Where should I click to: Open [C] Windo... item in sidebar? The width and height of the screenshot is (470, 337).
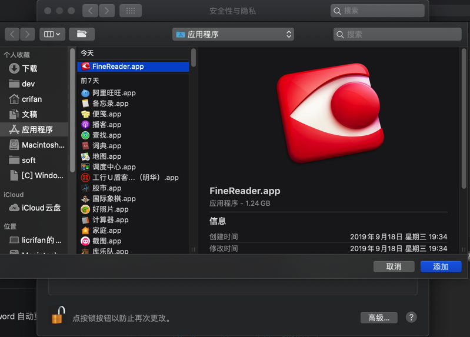coord(34,175)
